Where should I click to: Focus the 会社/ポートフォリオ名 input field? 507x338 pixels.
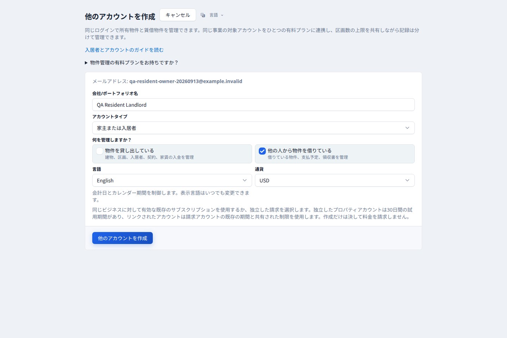coord(254,105)
